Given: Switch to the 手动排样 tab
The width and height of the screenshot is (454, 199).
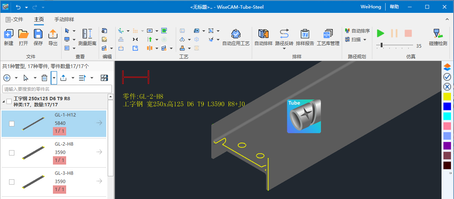Looking at the screenshot, I should click(64, 20).
